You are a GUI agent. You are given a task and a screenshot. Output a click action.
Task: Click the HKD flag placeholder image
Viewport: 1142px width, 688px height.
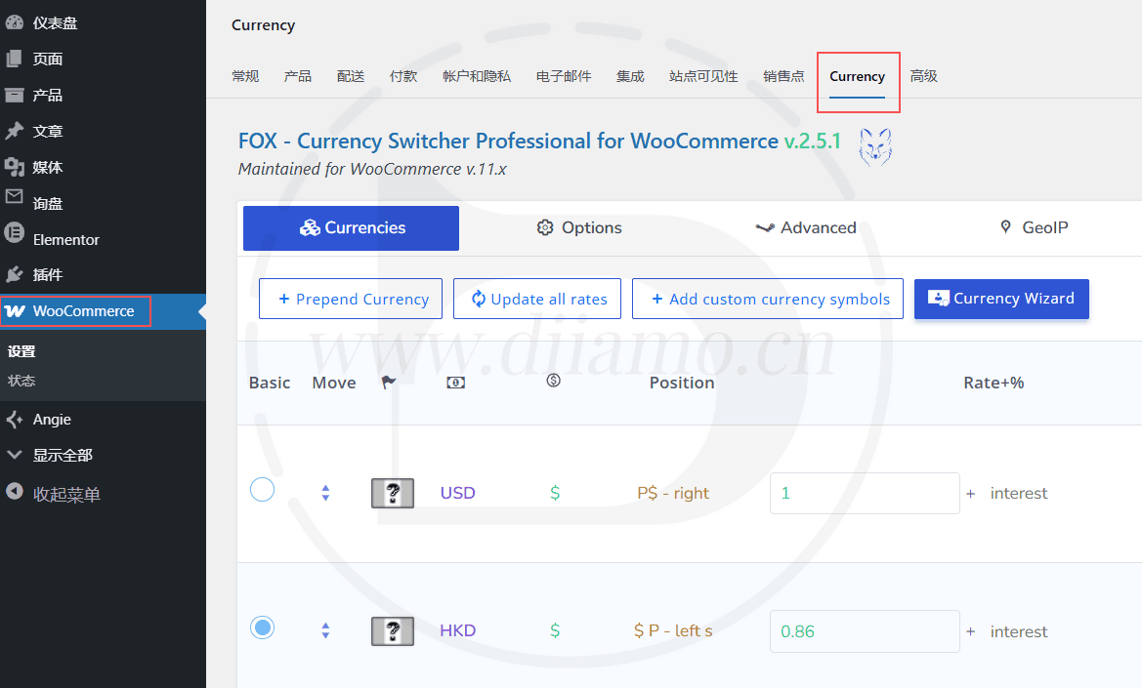pyautogui.click(x=393, y=631)
